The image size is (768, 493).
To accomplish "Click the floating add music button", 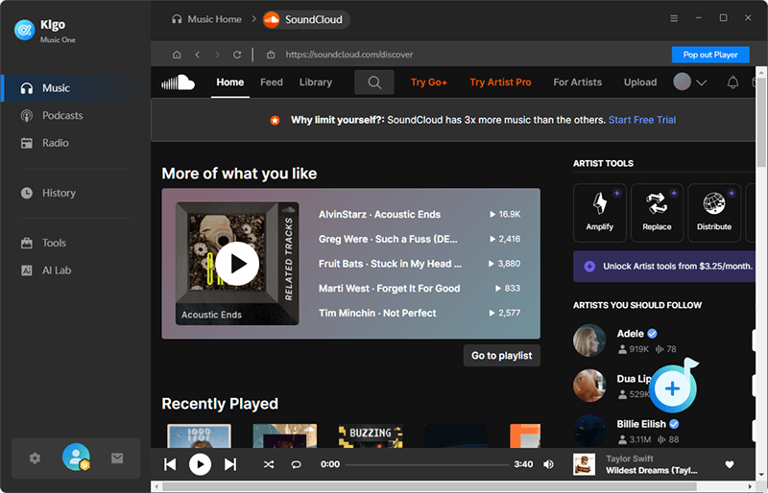I will pyautogui.click(x=673, y=388).
